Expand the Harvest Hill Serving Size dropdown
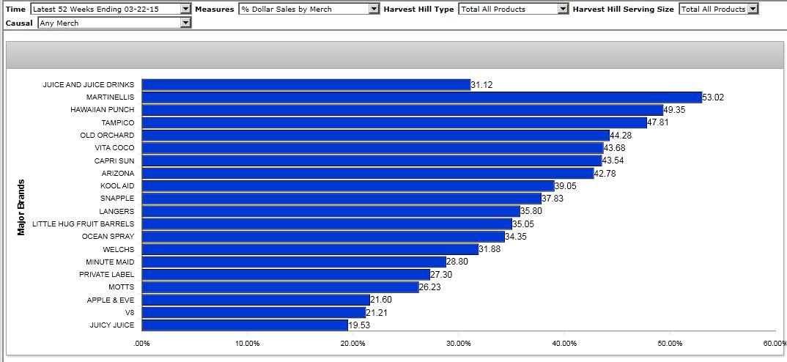The width and height of the screenshot is (787, 362). (x=753, y=9)
